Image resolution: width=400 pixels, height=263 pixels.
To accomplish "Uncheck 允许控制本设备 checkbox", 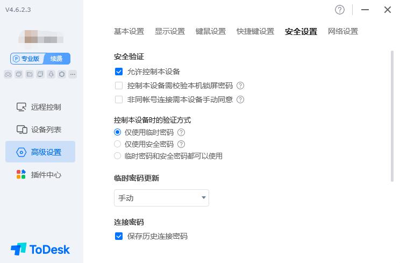I will click(x=119, y=72).
